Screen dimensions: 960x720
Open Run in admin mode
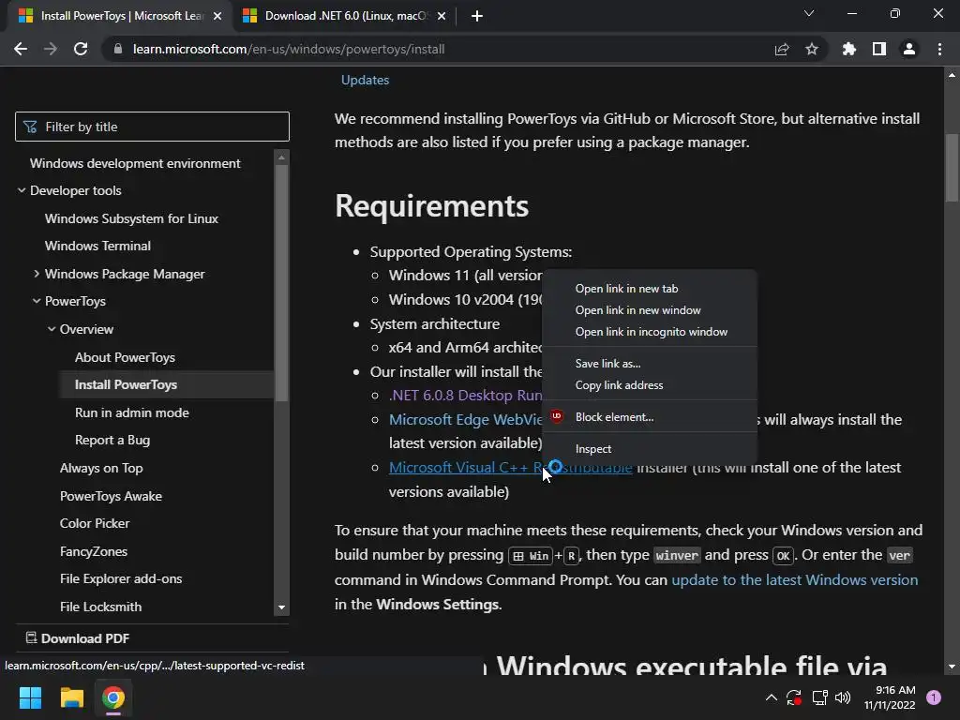pos(131,412)
